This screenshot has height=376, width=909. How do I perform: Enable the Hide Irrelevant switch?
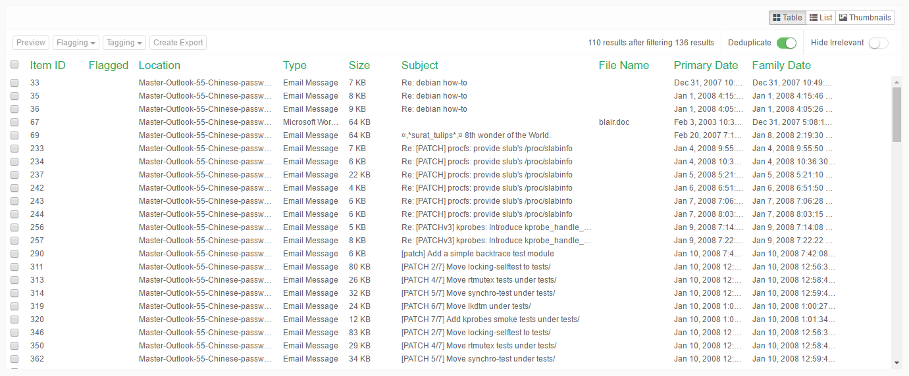tap(878, 43)
